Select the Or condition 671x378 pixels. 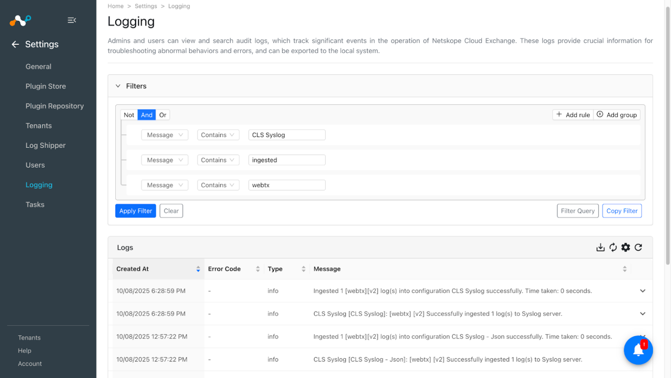(163, 115)
